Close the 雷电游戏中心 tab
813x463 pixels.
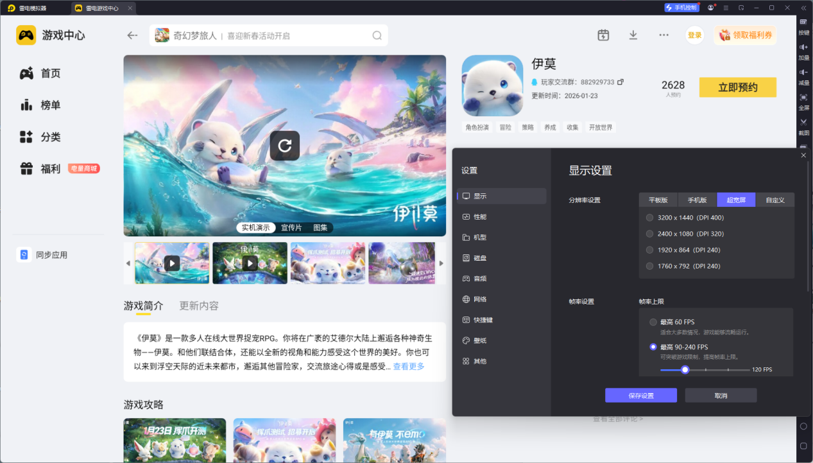(x=130, y=8)
